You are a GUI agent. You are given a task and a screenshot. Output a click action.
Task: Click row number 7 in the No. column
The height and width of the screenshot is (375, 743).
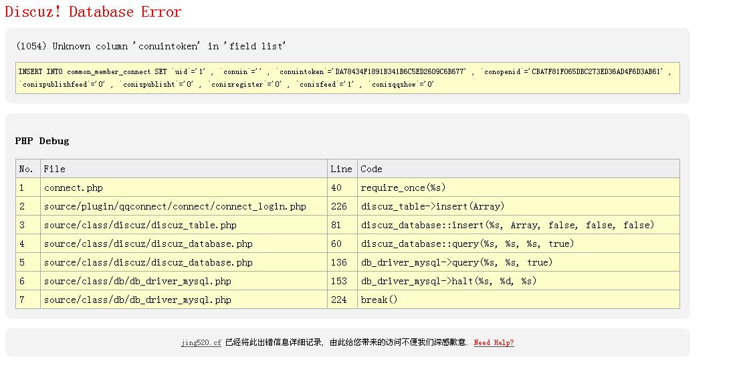pyautogui.click(x=28, y=300)
